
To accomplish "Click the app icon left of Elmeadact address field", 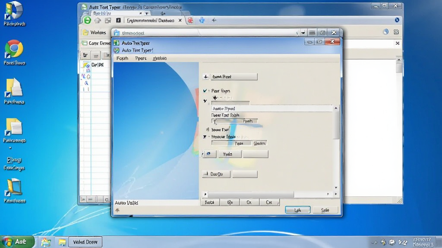I will (117, 33).
